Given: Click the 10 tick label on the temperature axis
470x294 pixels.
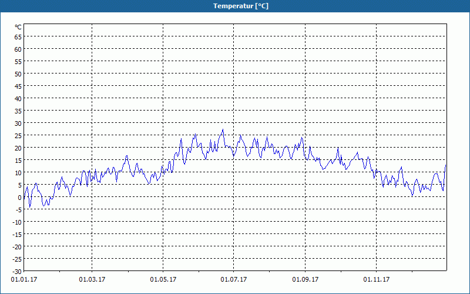Looking at the screenshot, I should point(18,172).
